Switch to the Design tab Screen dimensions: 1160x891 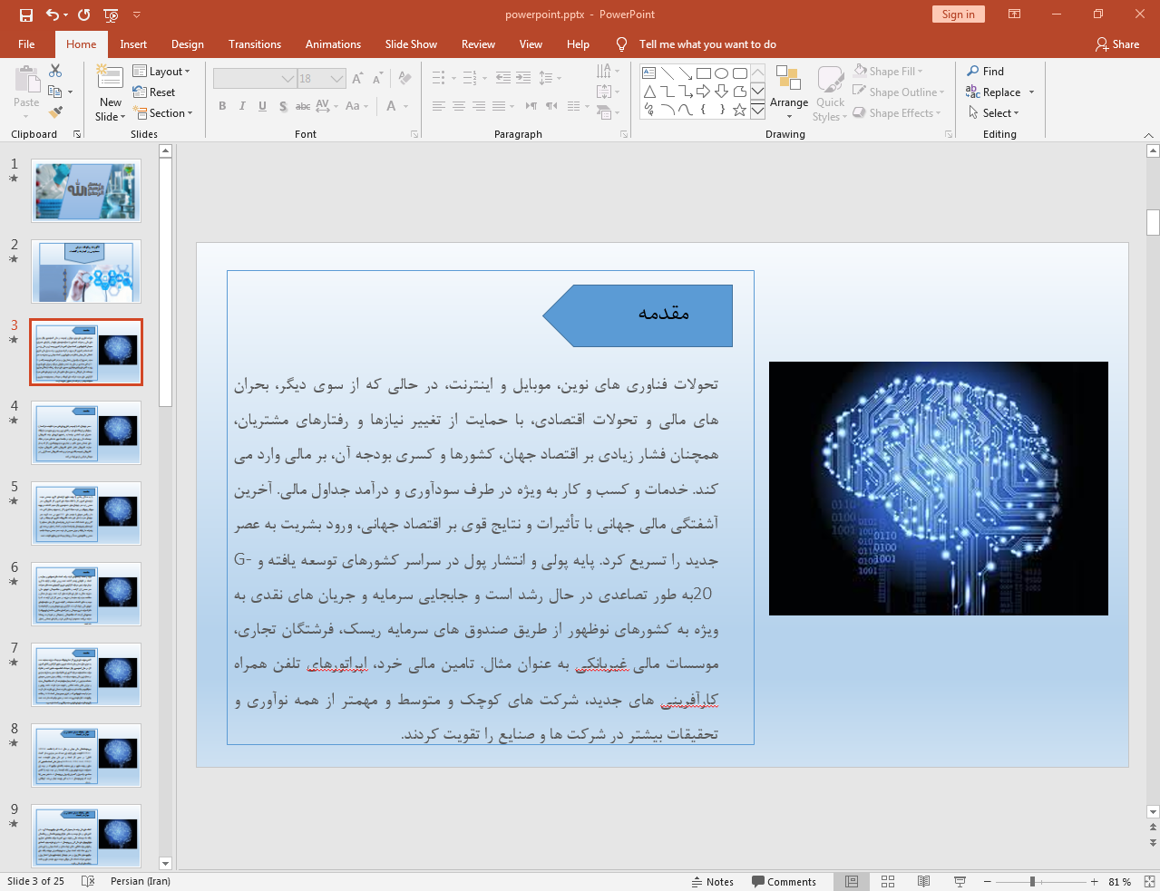click(188, 44)
